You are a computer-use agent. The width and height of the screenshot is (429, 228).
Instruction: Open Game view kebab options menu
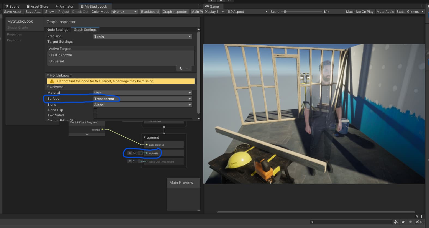421,6
